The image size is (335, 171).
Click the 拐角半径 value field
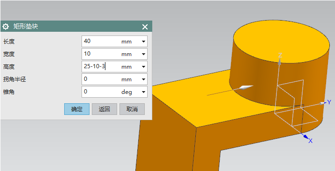(100, 79)
